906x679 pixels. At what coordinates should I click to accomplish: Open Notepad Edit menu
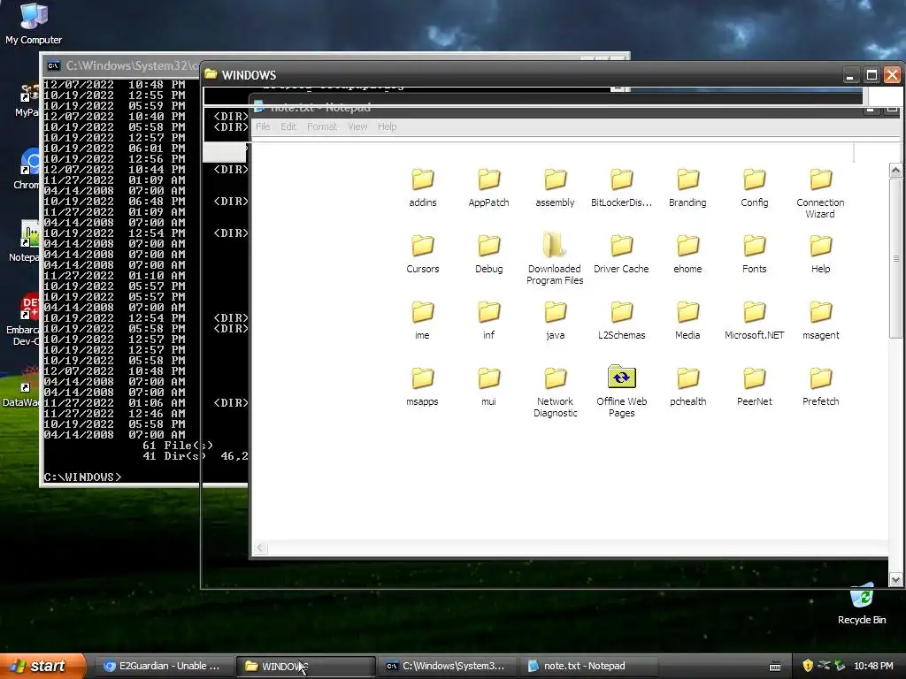pos(288,126)
